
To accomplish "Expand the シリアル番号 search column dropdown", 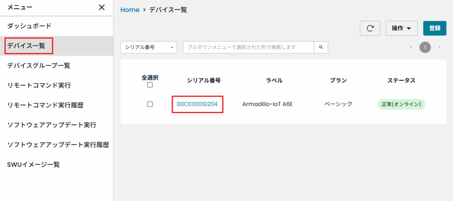I will pyautogui.click(x=149, y=47).
